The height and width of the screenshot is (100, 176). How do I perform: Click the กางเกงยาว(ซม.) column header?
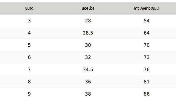[x=147, y=8]
